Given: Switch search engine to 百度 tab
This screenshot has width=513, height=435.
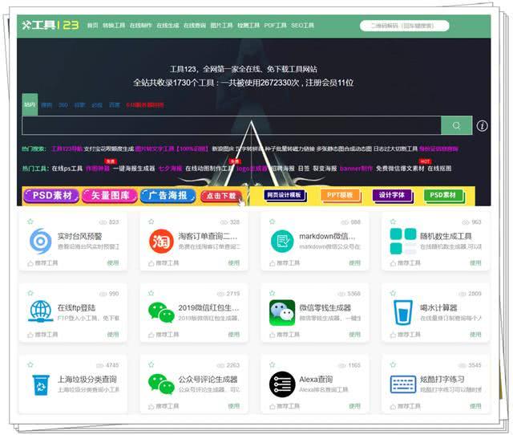Looking at the screenshot, I should click(x=114, y=105).
